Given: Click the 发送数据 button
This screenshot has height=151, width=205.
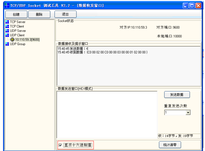Looking at the screenshot, I should (177, 95).
